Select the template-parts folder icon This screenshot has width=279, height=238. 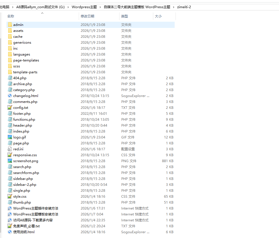10,72
